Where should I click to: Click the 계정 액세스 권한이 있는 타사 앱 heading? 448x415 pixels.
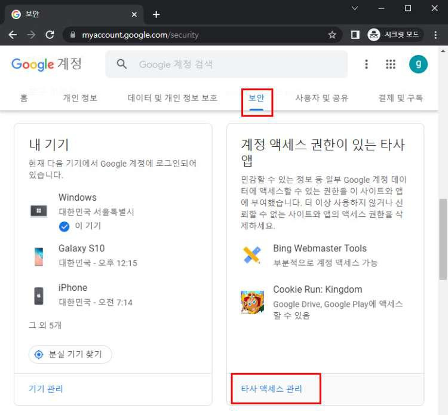pyautogui.click(x=323, y=152)
